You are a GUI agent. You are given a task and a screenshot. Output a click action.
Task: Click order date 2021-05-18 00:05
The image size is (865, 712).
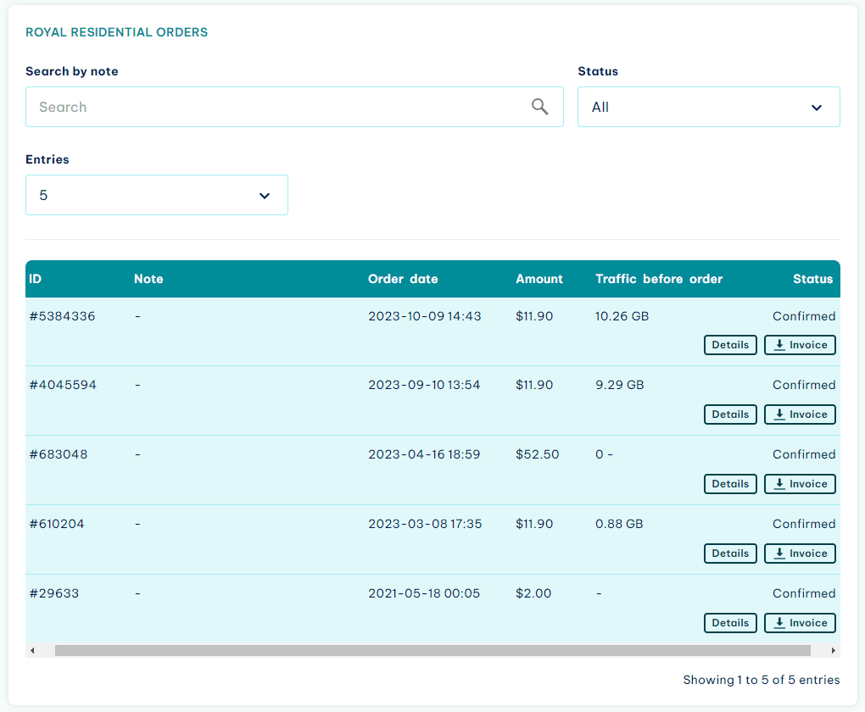[424, 593]
